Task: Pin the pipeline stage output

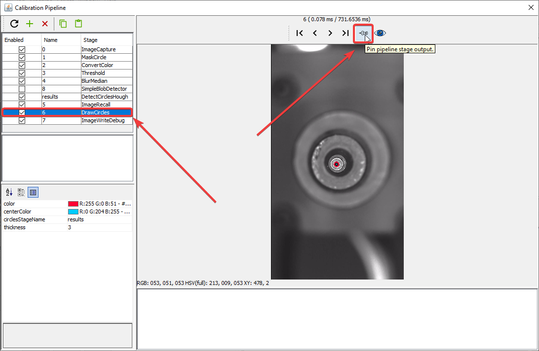Action: (363, 34)
